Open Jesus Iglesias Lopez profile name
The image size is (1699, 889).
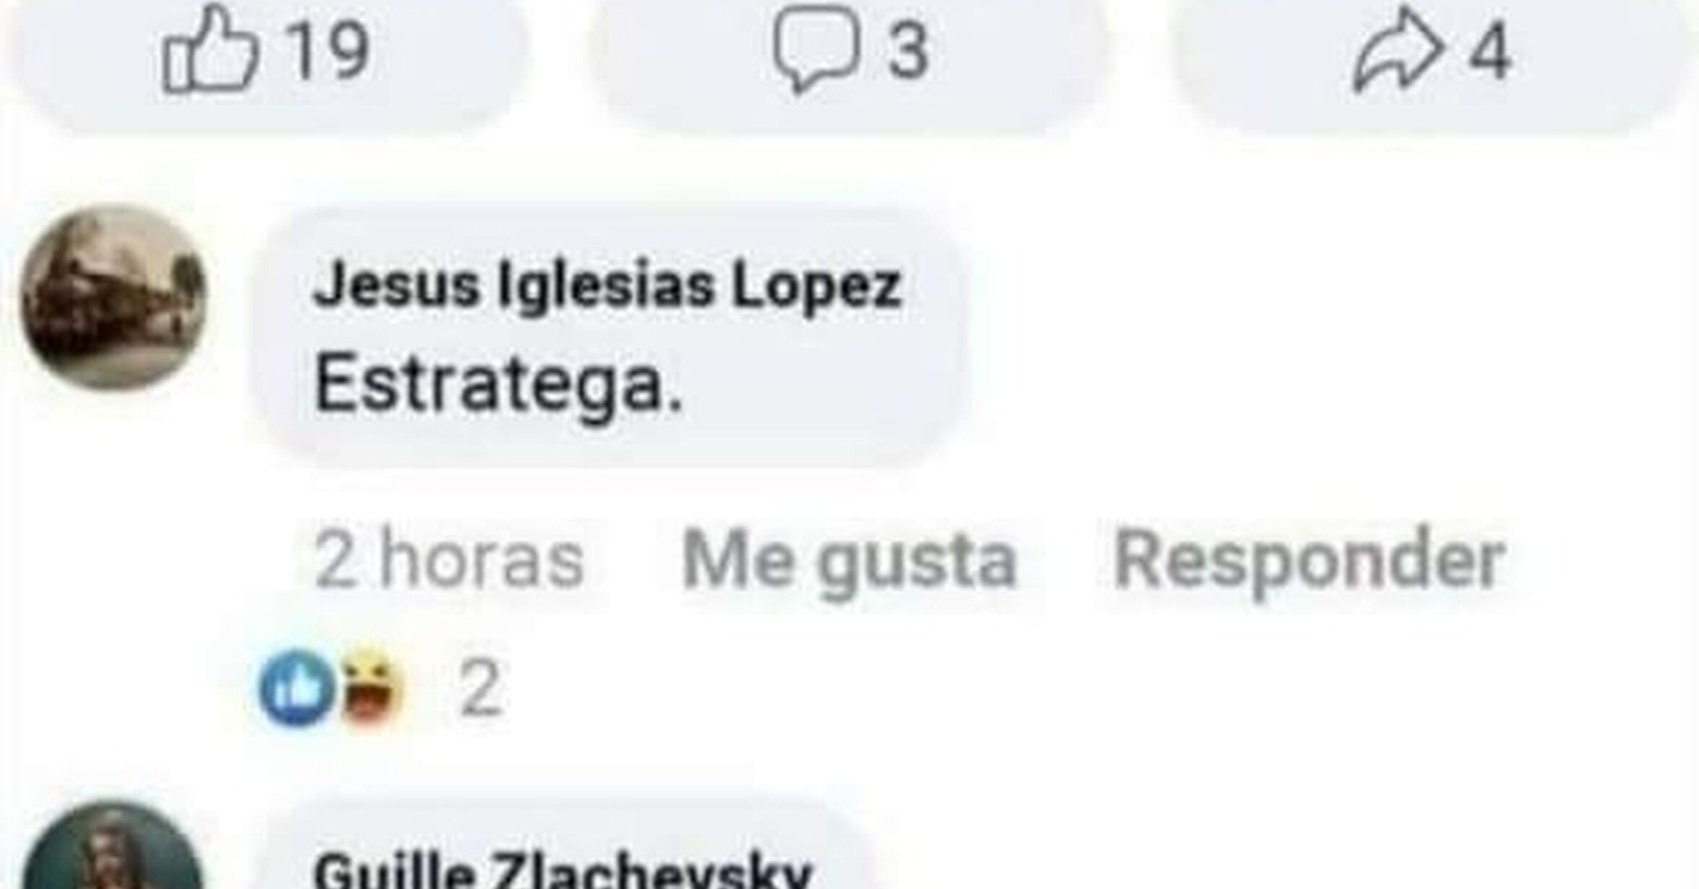[x=608, y=286]
